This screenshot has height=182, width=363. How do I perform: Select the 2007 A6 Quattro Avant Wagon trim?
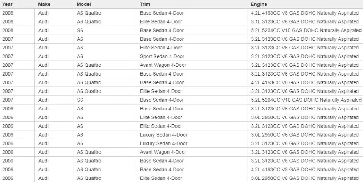pos(163,65)
